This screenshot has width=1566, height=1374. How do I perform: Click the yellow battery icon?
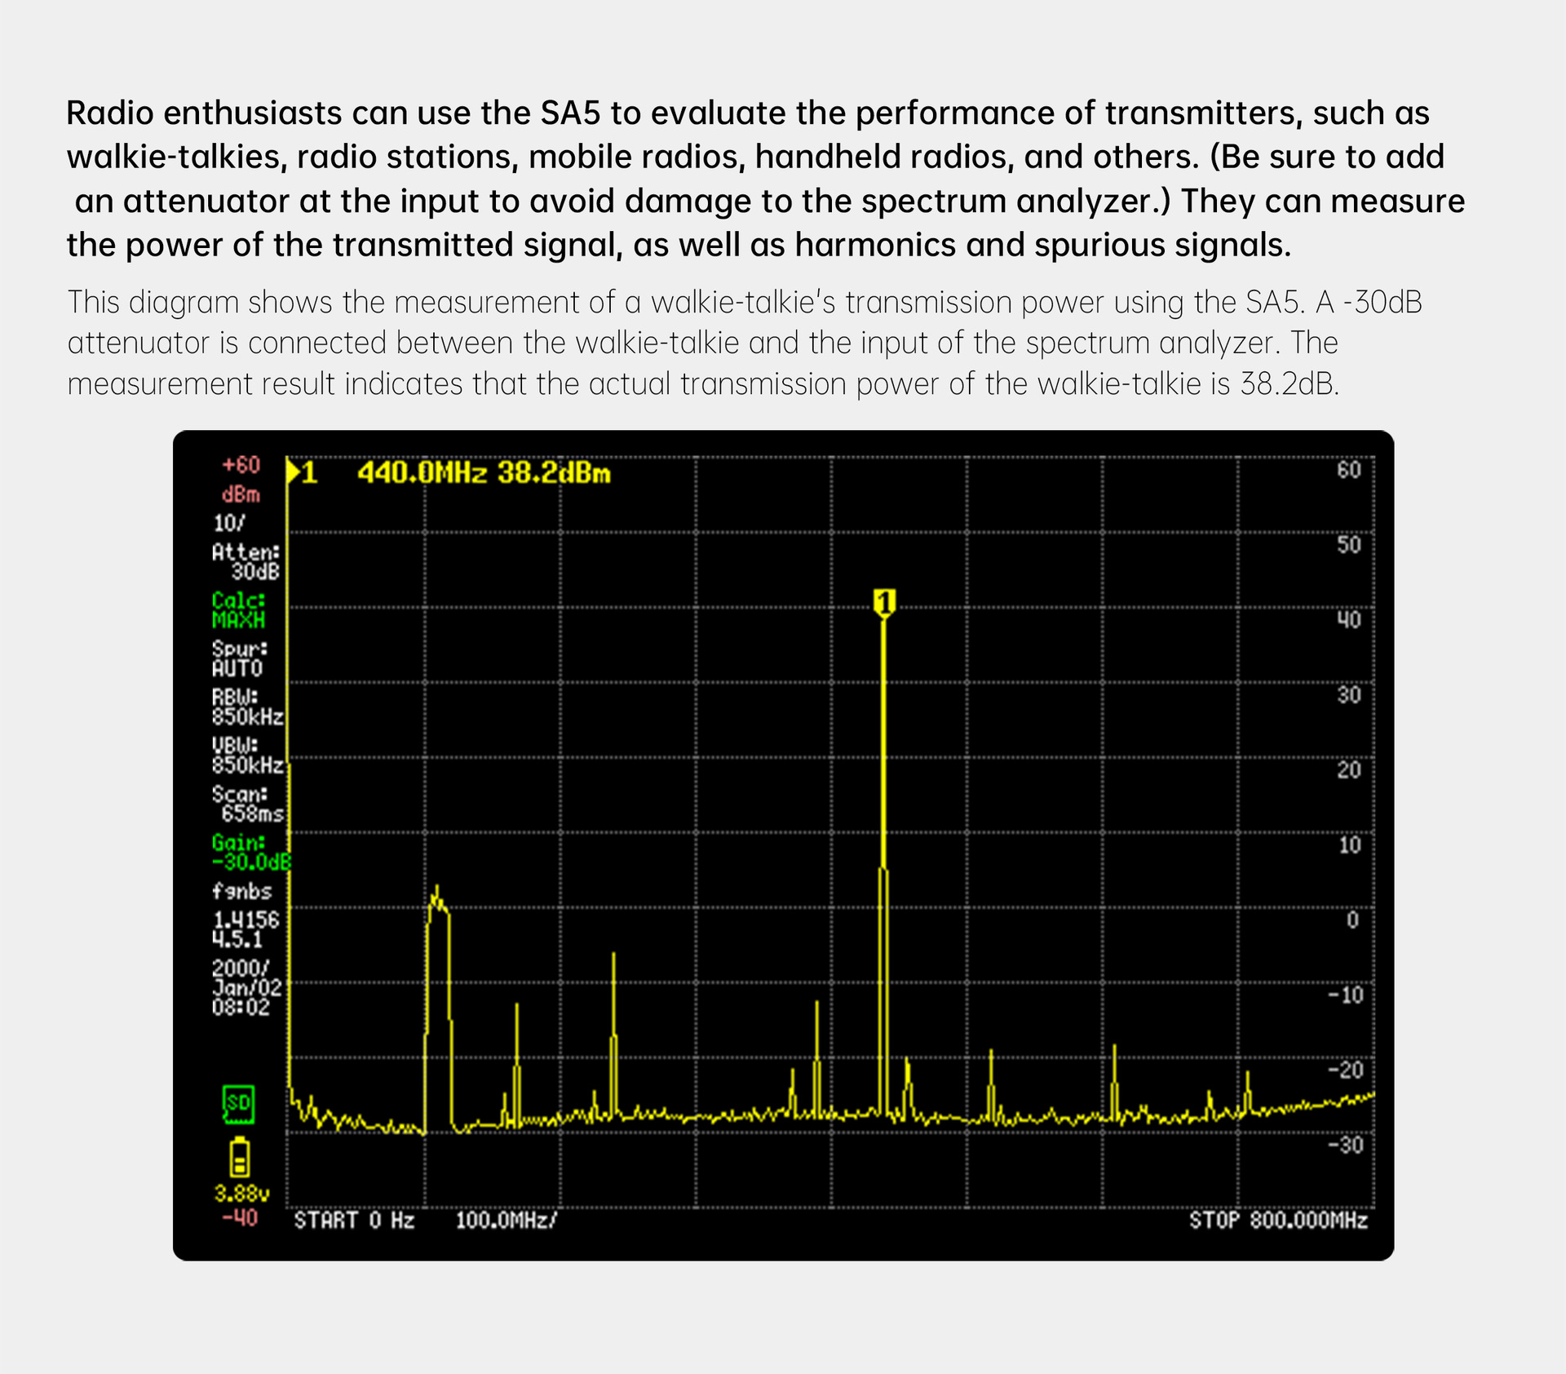(x=239, y=1157)
